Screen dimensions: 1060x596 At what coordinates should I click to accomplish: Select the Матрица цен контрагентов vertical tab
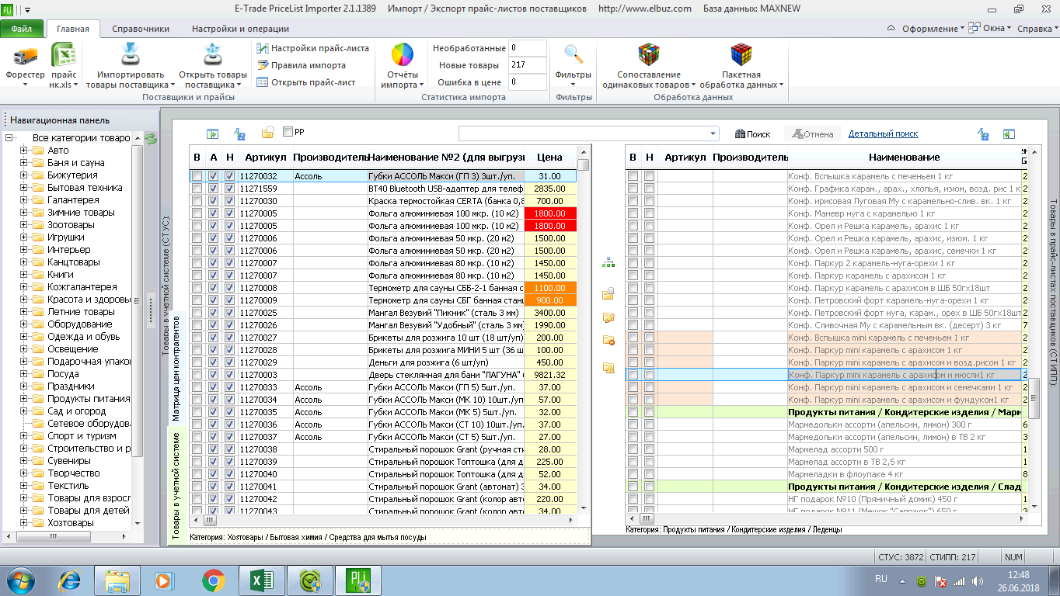pos(176,369)
